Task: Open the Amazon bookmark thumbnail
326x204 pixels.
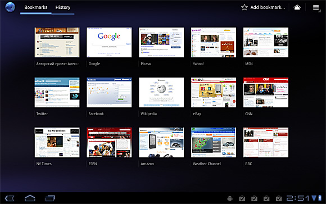Action: pyautogui.click(x=161, y=142)
